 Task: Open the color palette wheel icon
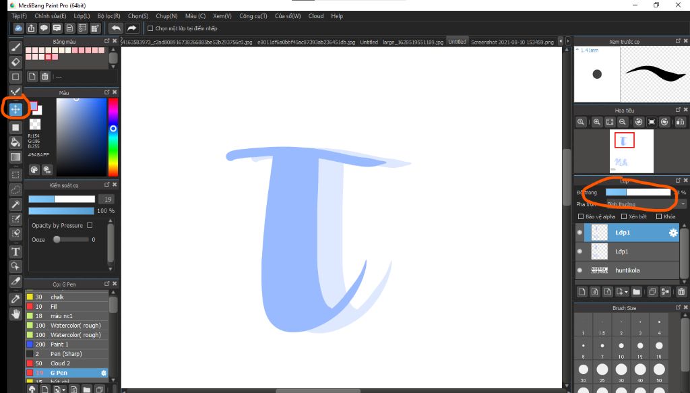[34, 169]
